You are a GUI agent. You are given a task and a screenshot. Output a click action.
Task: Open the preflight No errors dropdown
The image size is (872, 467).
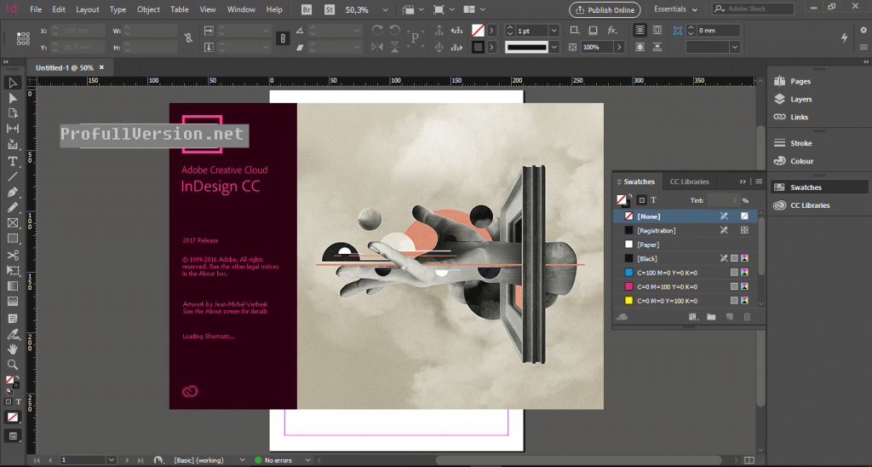(307, 460)
